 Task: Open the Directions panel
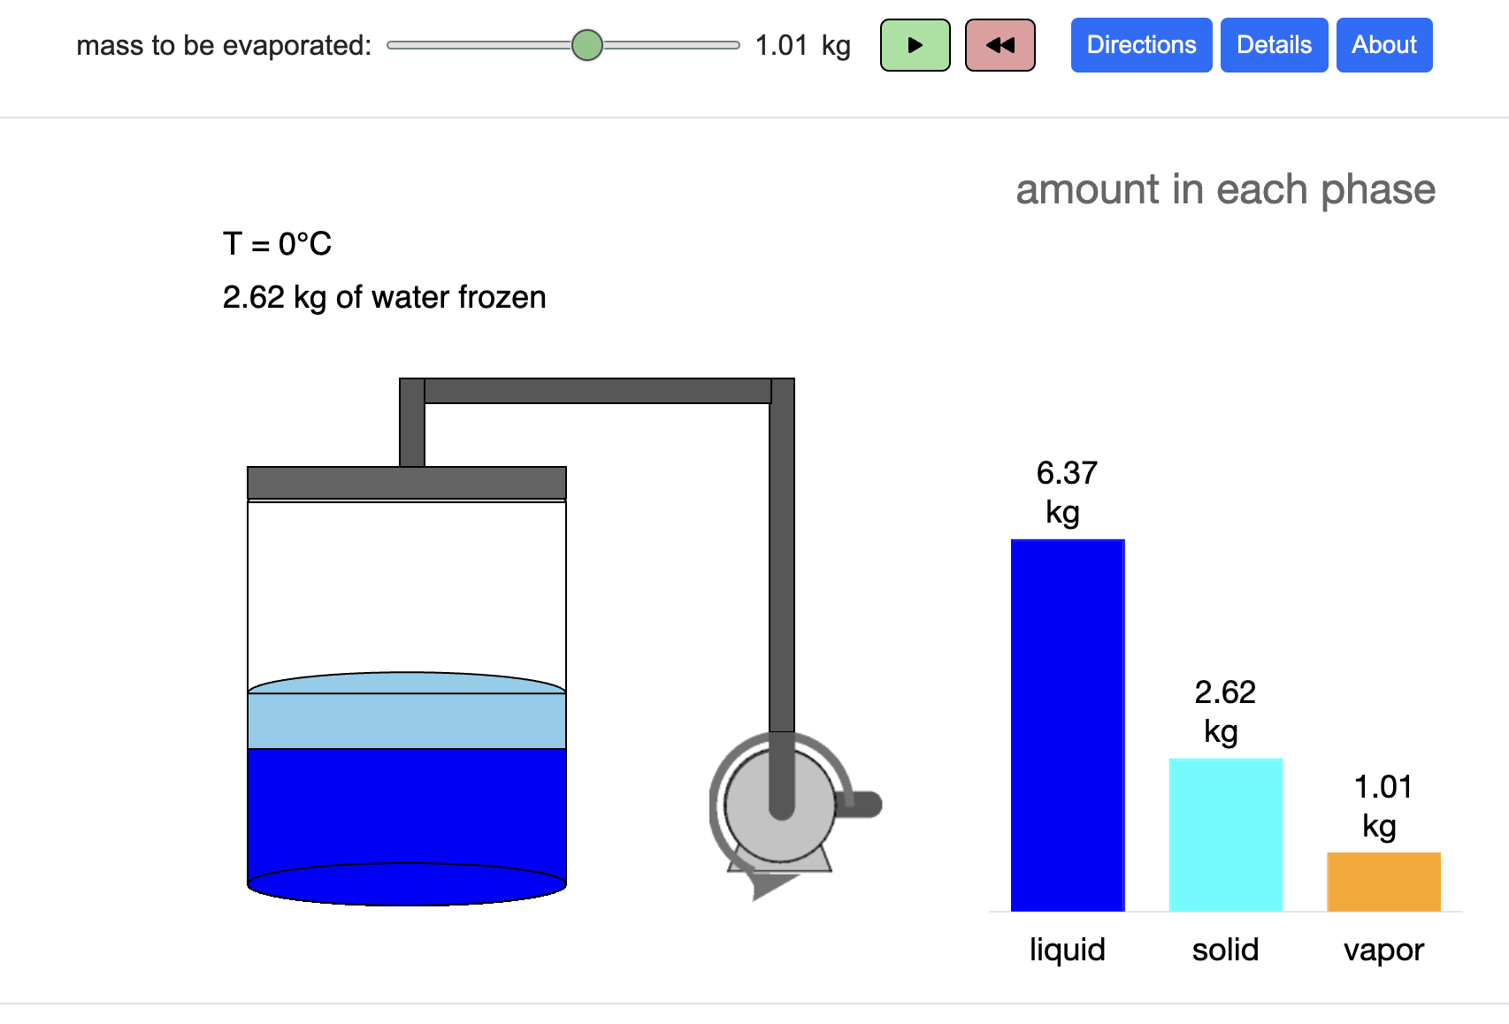1141,45
